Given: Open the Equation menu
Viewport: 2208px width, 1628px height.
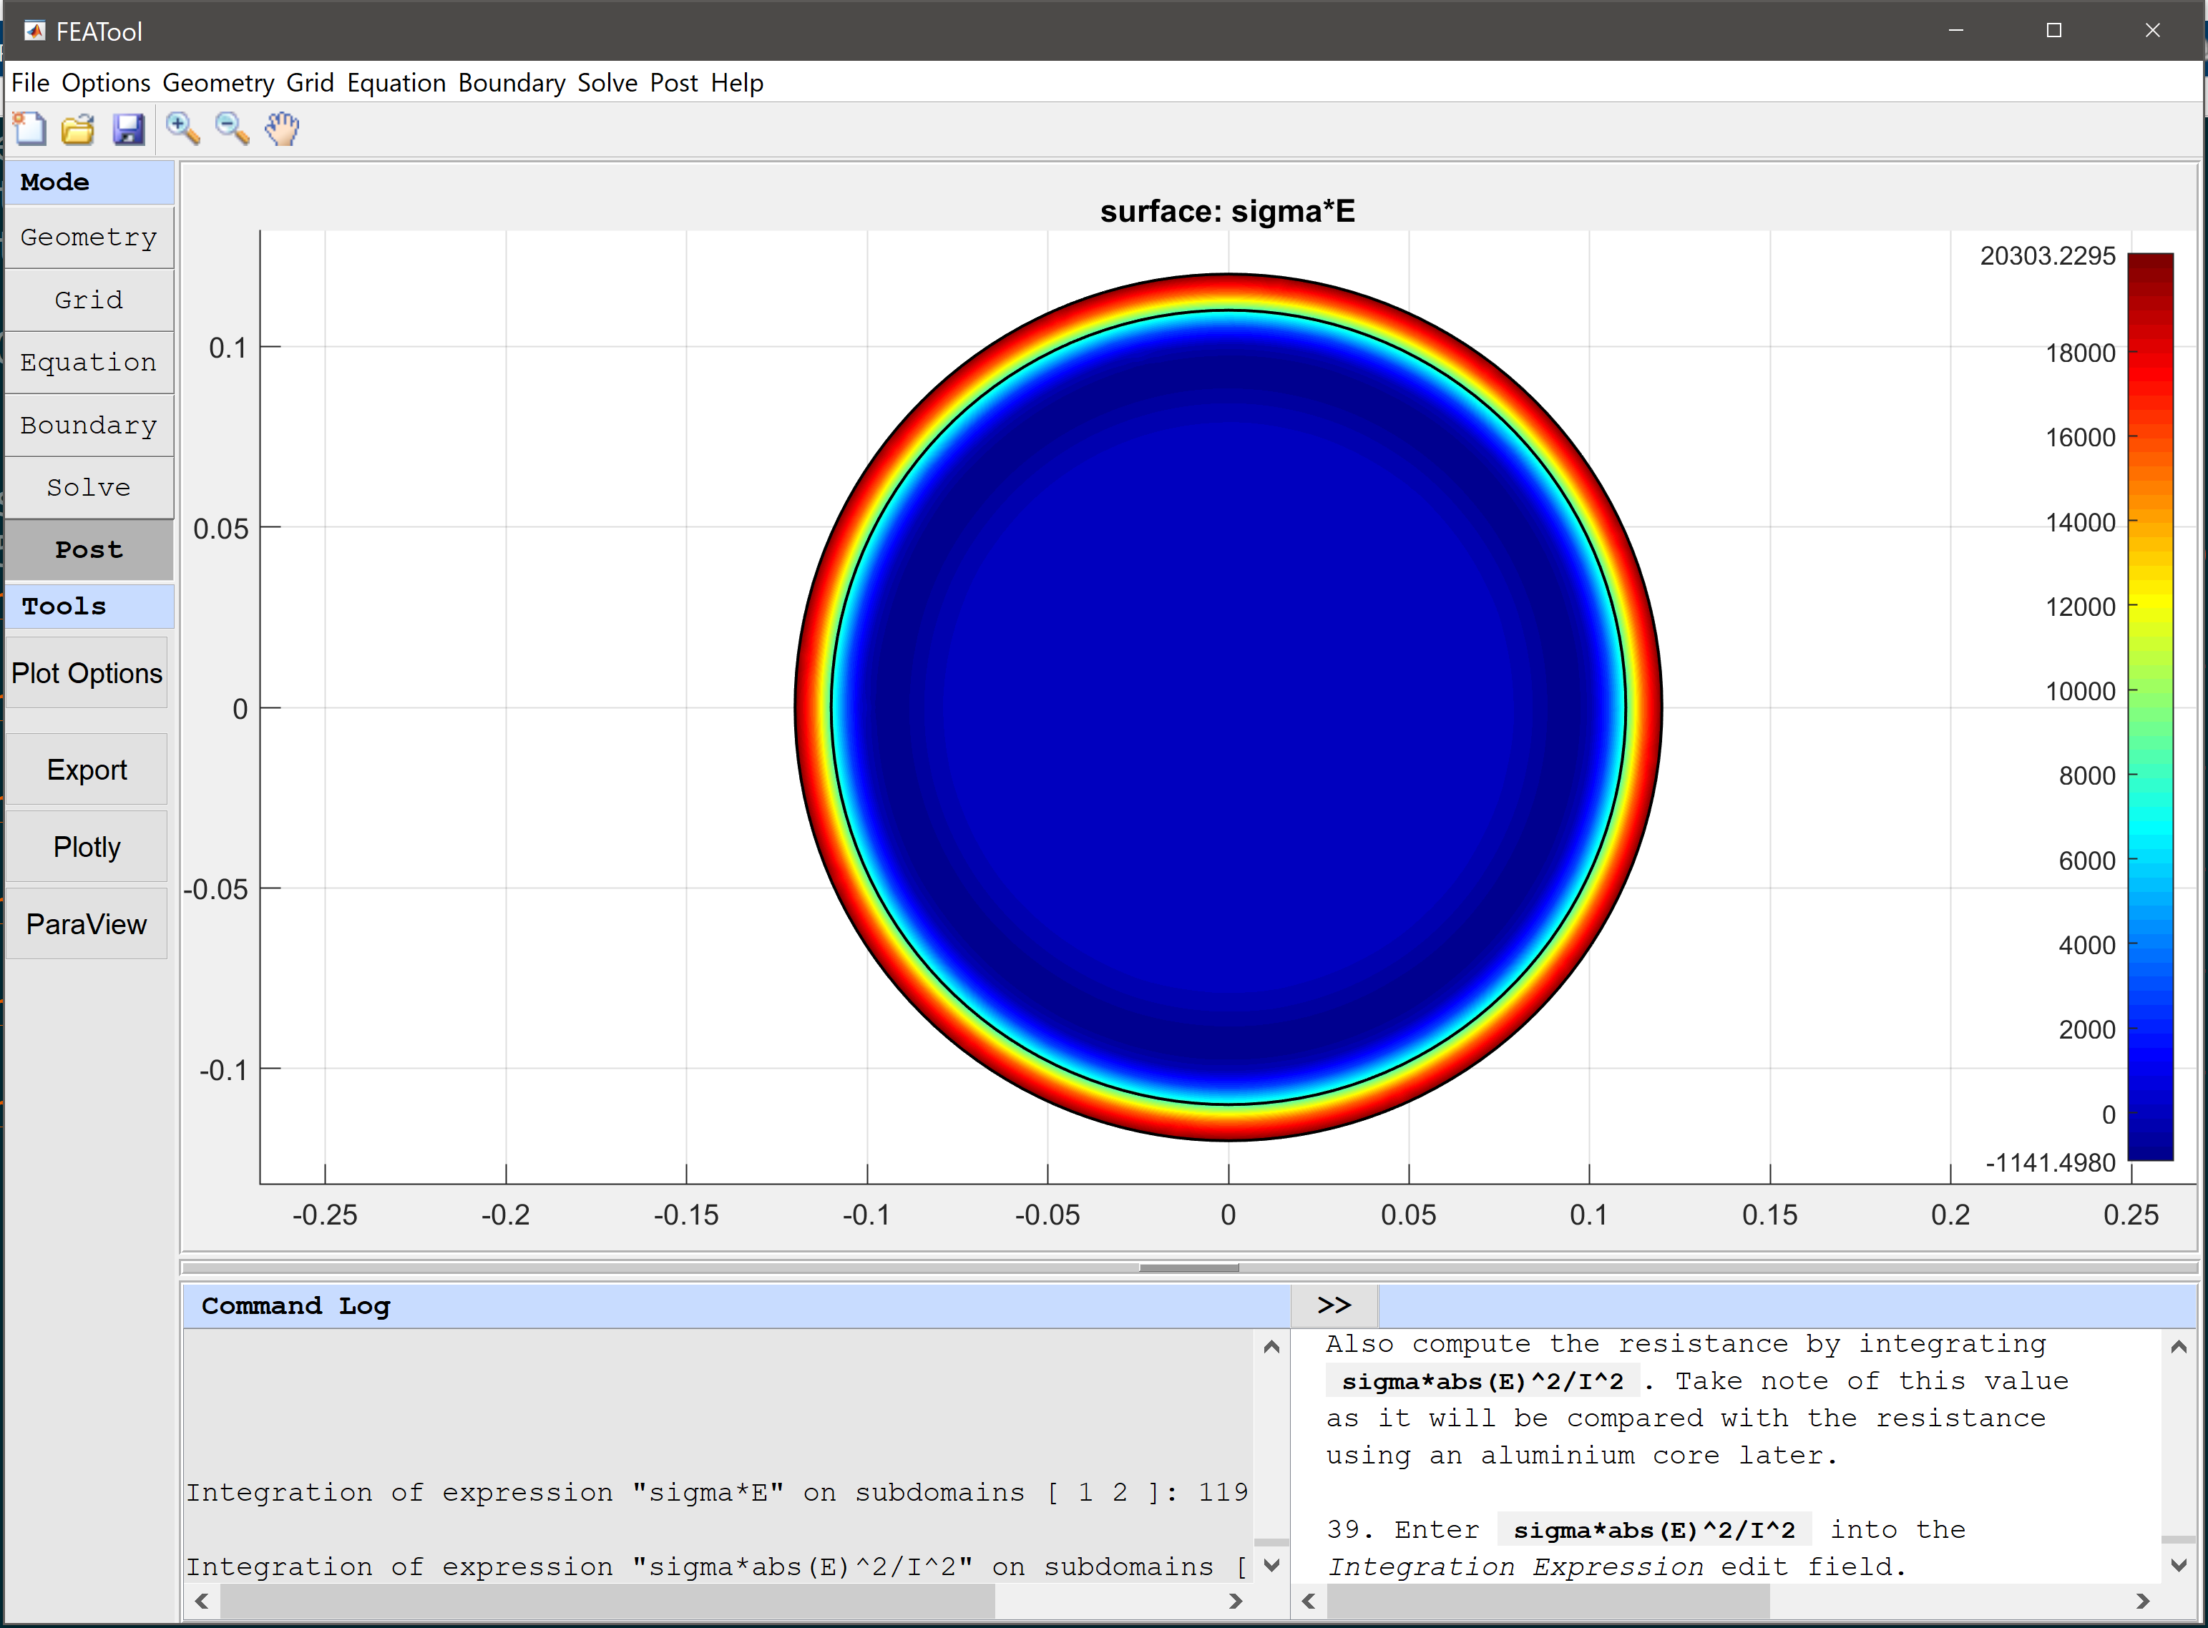Looking at the screenshot, I should pyautogui.click(x=396, y=83).
